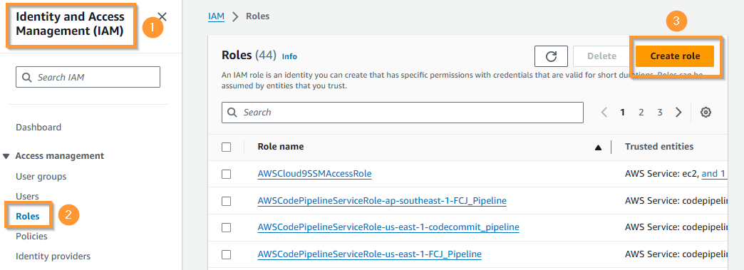
Task: Select Roles in the sidebar
Action: (x=27, y=217)
